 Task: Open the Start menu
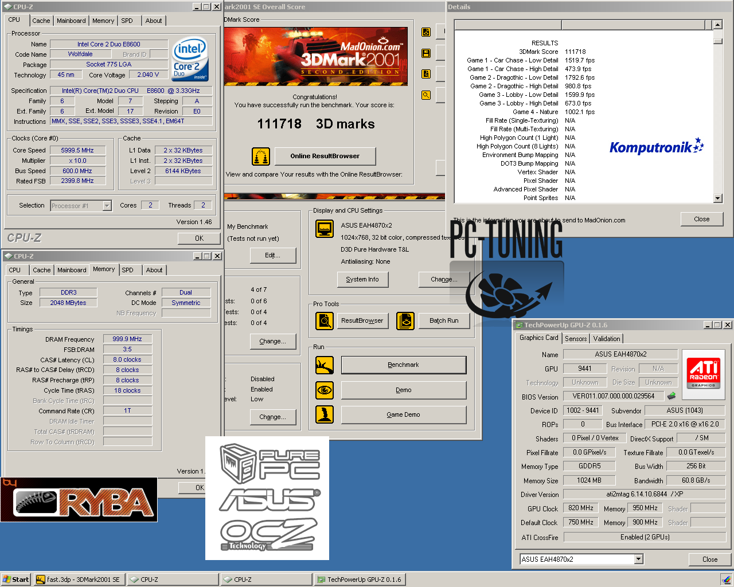16,580
